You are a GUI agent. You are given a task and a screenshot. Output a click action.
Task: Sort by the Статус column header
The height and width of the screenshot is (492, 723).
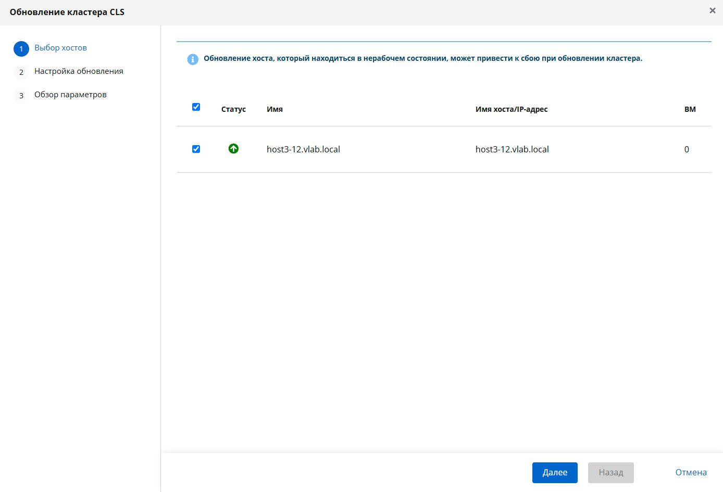click(233, 109)
